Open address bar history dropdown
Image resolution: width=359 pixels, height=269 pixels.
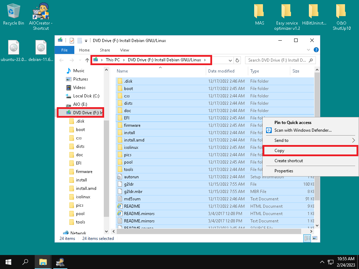[230, 60]
